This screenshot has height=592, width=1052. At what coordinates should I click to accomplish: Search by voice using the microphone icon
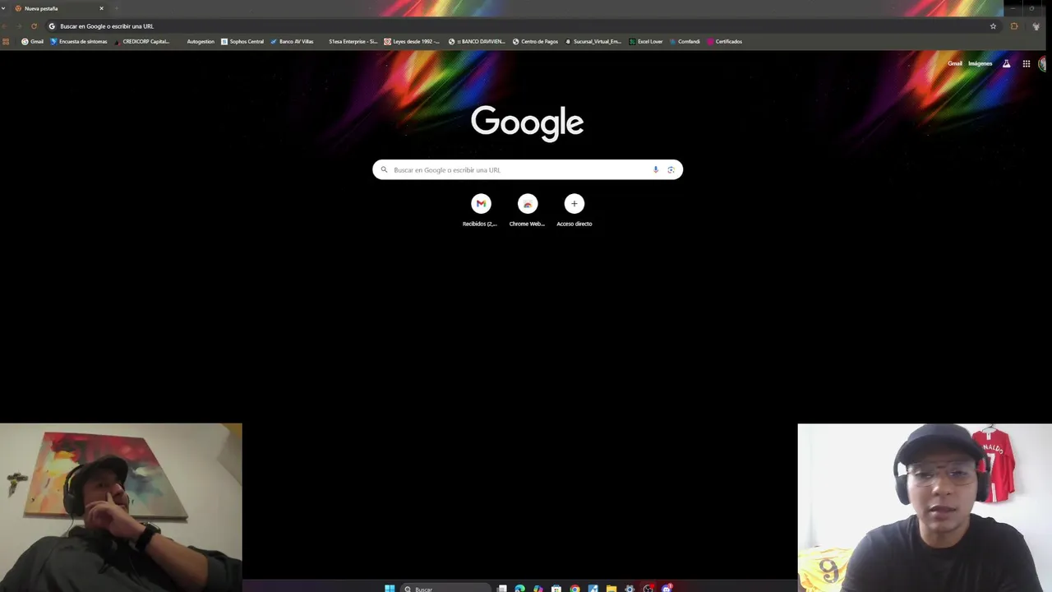[656, 169]
